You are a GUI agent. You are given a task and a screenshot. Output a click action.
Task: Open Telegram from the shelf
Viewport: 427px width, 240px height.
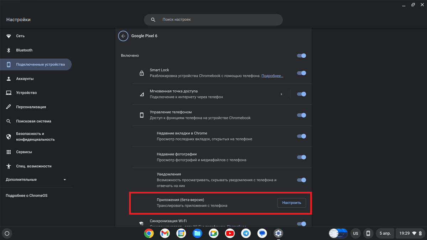pyautogui.click(x=246, y=233)
